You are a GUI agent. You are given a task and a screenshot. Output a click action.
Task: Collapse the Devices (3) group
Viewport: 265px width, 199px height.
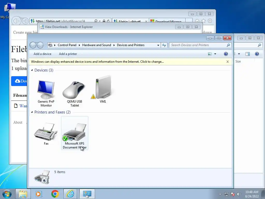pos(32,70)
